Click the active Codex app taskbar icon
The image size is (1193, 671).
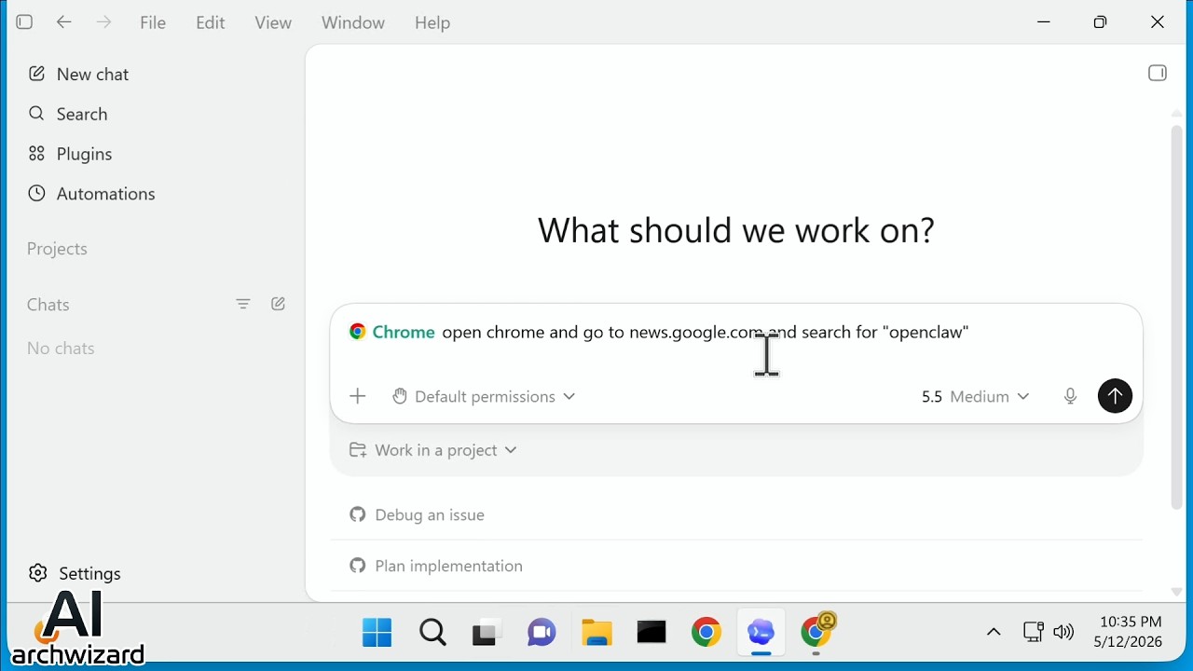tap(761, 633)
